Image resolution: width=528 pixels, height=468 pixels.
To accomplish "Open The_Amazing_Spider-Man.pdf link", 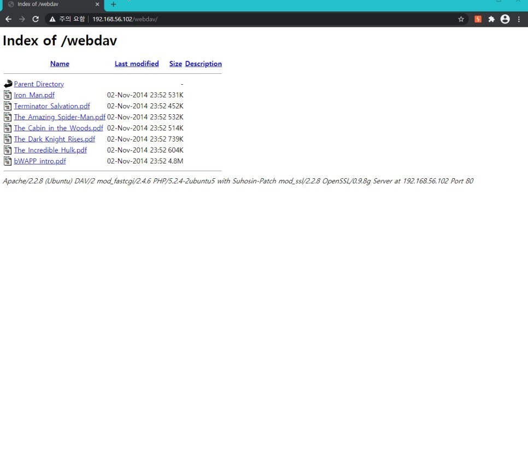I will click(60, 117).
